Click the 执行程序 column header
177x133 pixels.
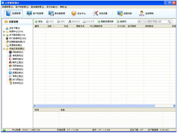click(135, 26)
